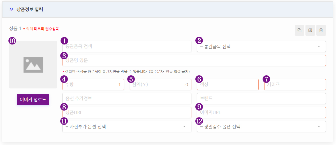The width and height of the screenshot is (336, 145).
Task: Click the 색상 color input field
Action: (228, 85)
